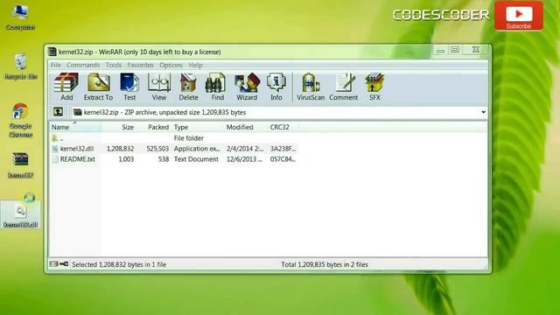Select the kernel32 archive desktop icon
560x315 pixels.
[x=20, y=165]
